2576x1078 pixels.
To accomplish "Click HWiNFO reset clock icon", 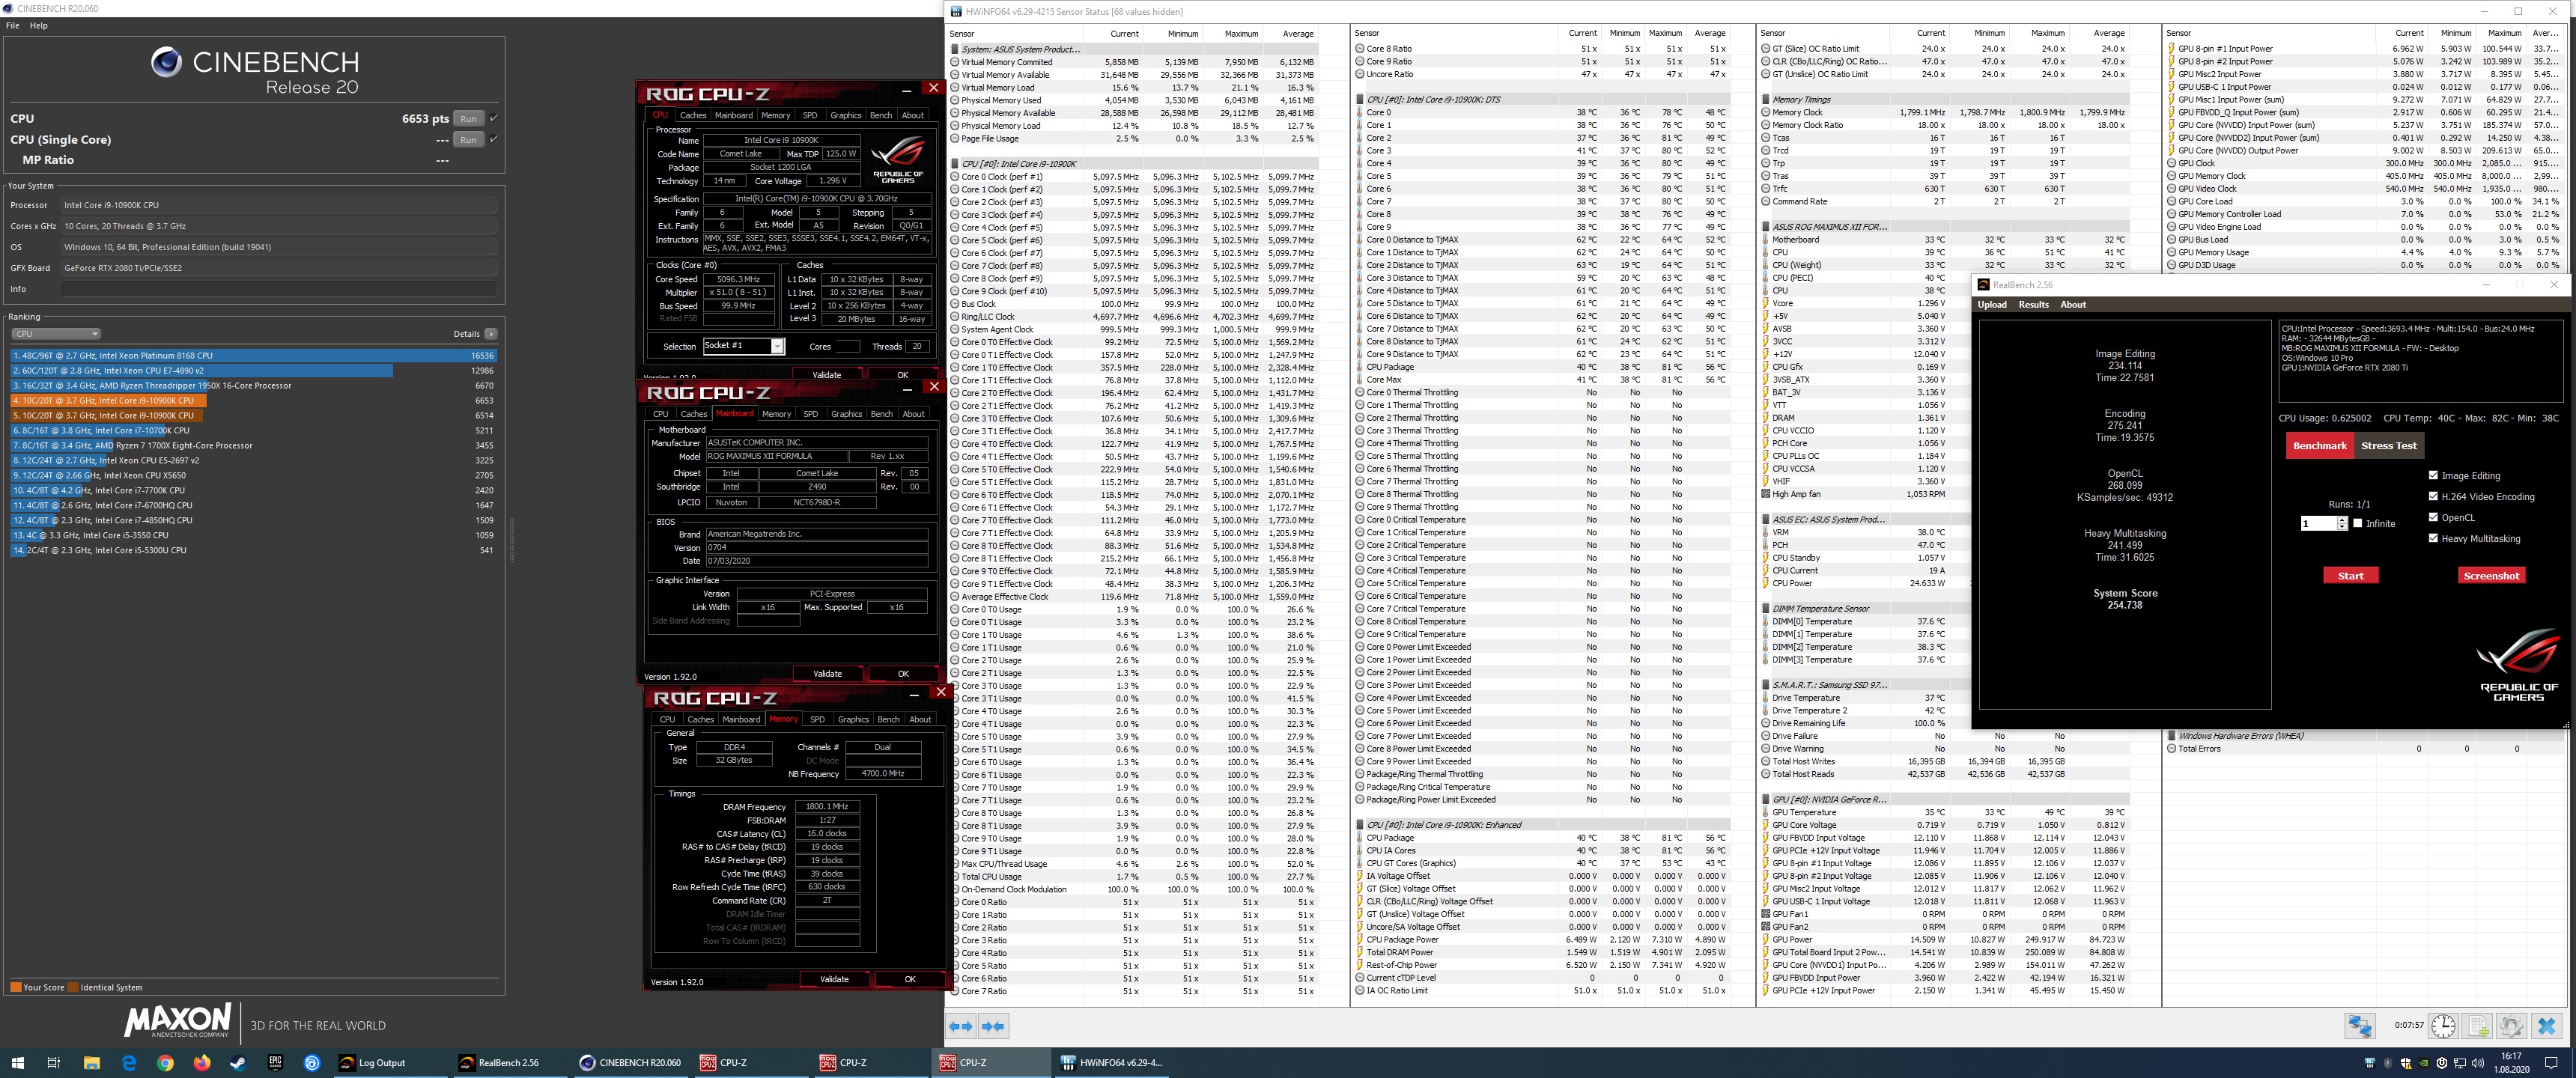I will (2443, 1026).
